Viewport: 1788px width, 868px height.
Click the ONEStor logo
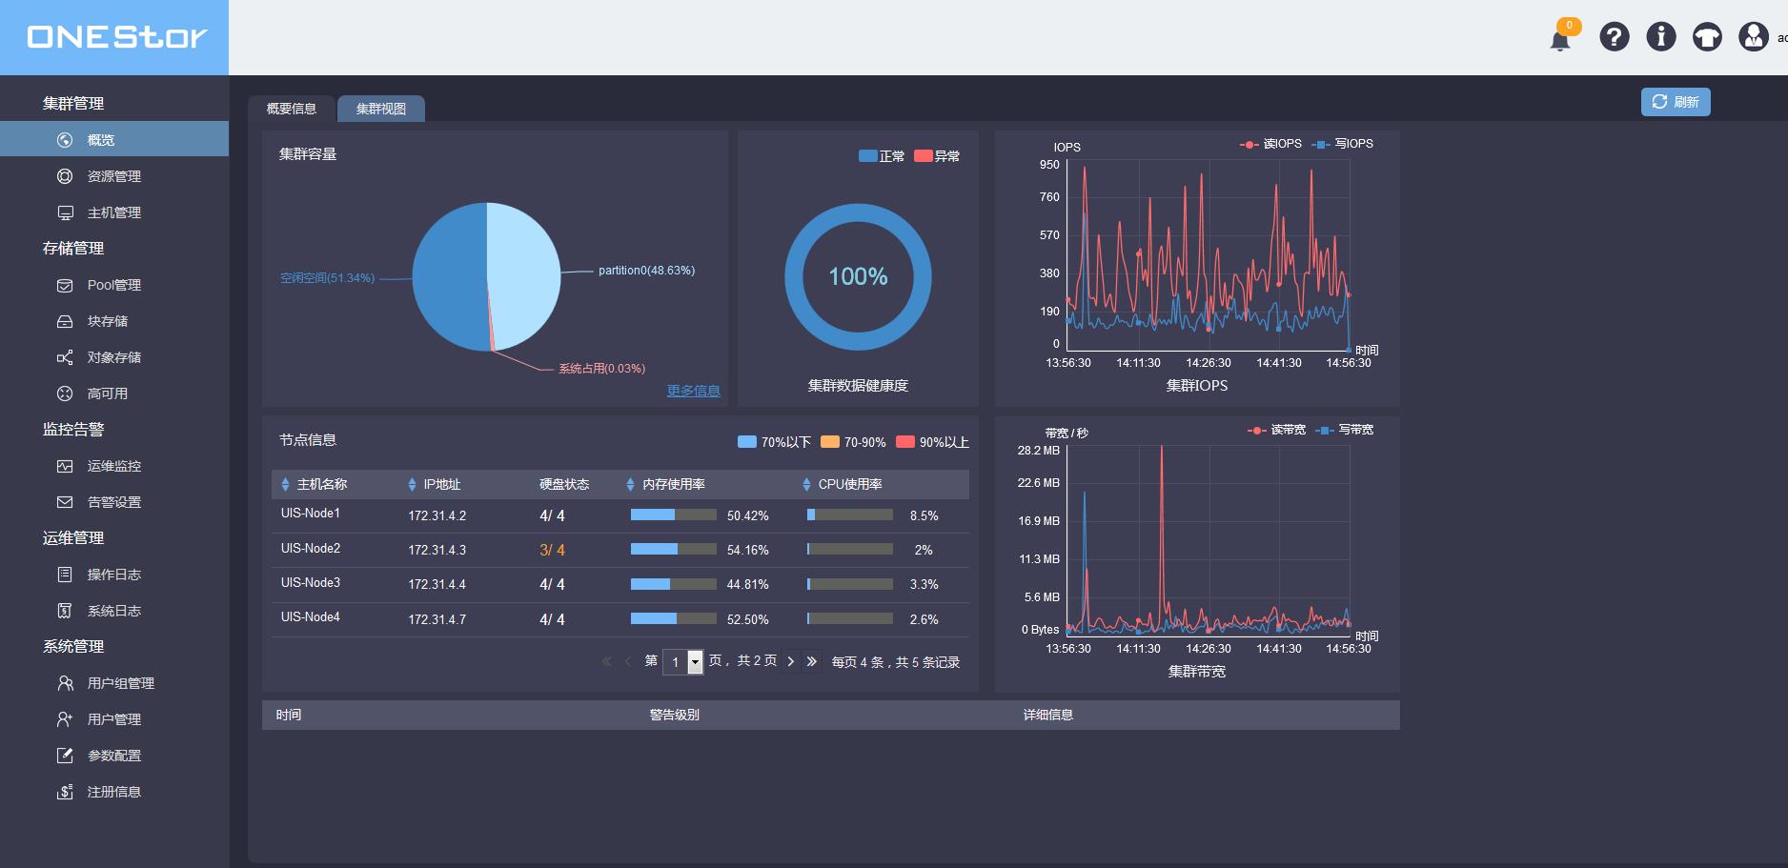[116, 37]
